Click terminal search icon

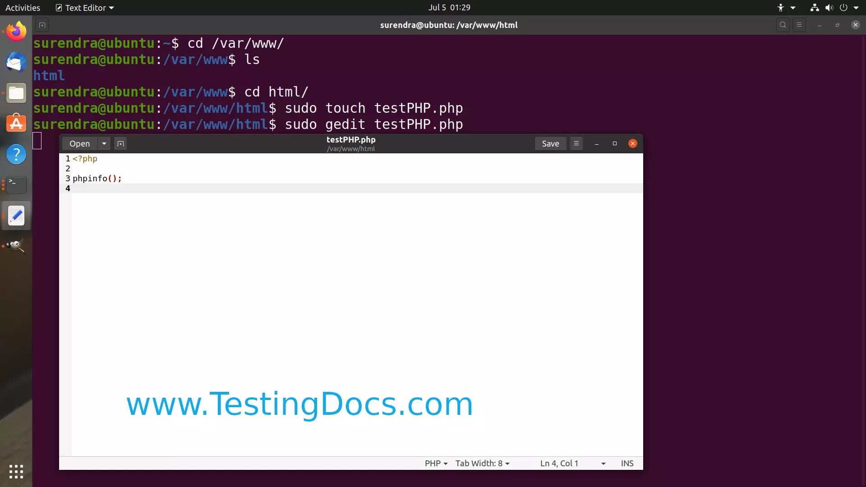(x=783, y=25)
